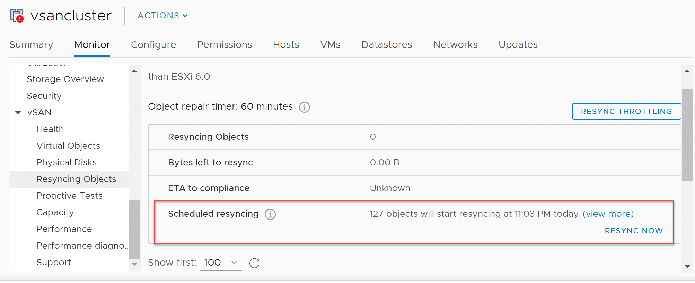Screen dimensions: 695x283
Task: Collapse the vSAN tree section
Action: coord(18,113)
